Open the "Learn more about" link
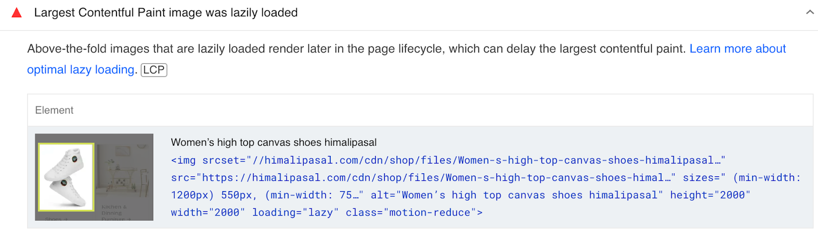This screenshot has width=818, height=242. [737, 49]
